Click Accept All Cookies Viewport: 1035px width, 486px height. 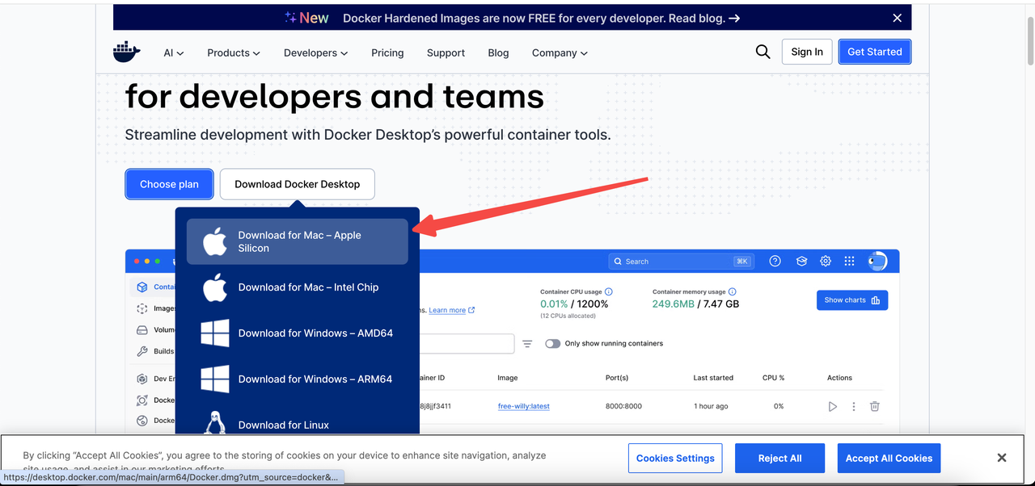click(889, 458)
